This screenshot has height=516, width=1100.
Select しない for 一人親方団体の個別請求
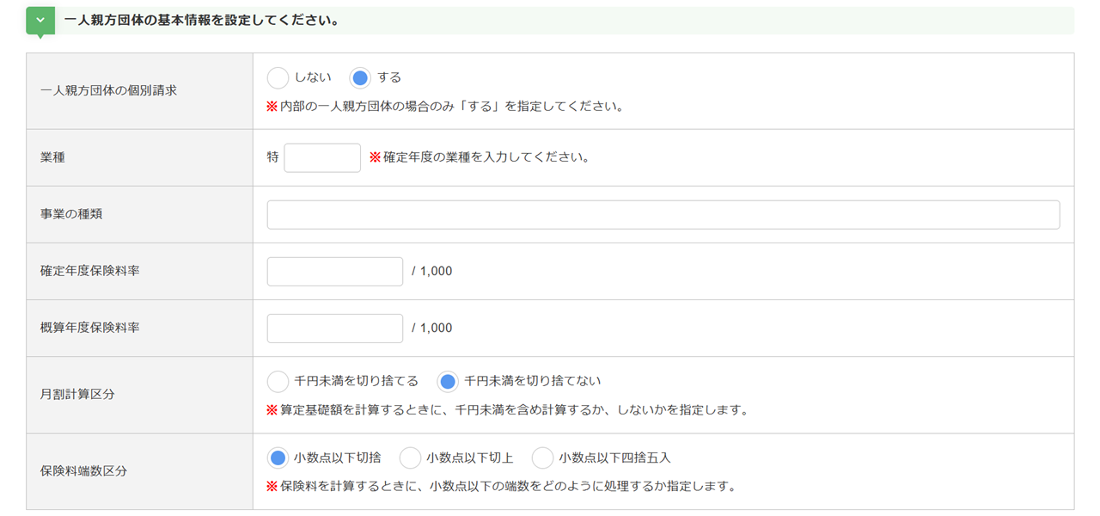pos(278,78)
